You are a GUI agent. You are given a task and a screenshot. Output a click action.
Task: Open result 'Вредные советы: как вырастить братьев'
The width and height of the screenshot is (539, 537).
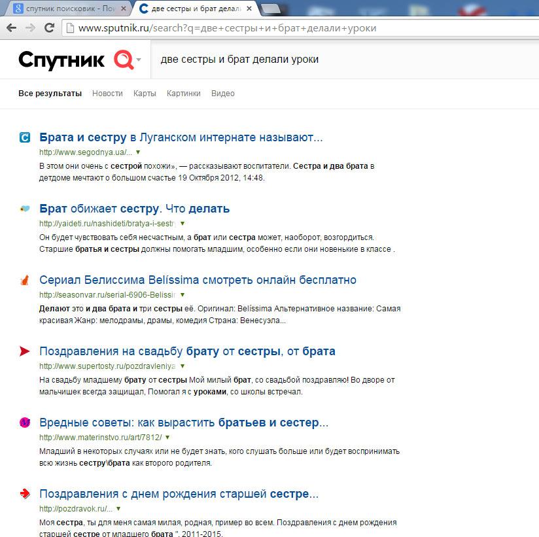point(184,422)
